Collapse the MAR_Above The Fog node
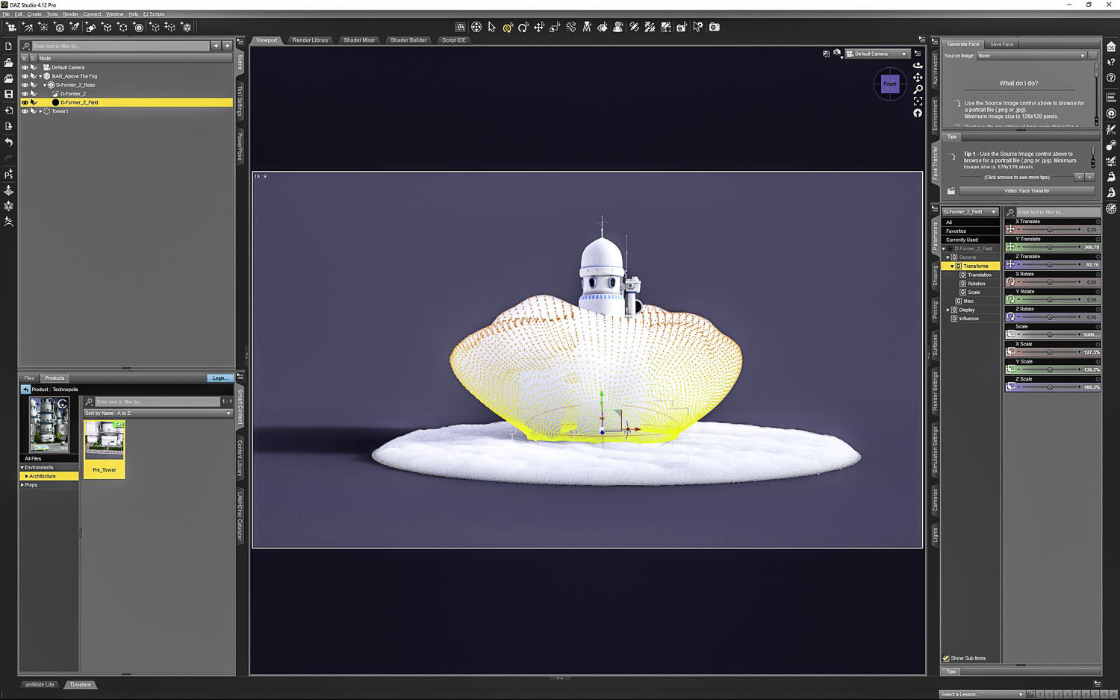 40,76
